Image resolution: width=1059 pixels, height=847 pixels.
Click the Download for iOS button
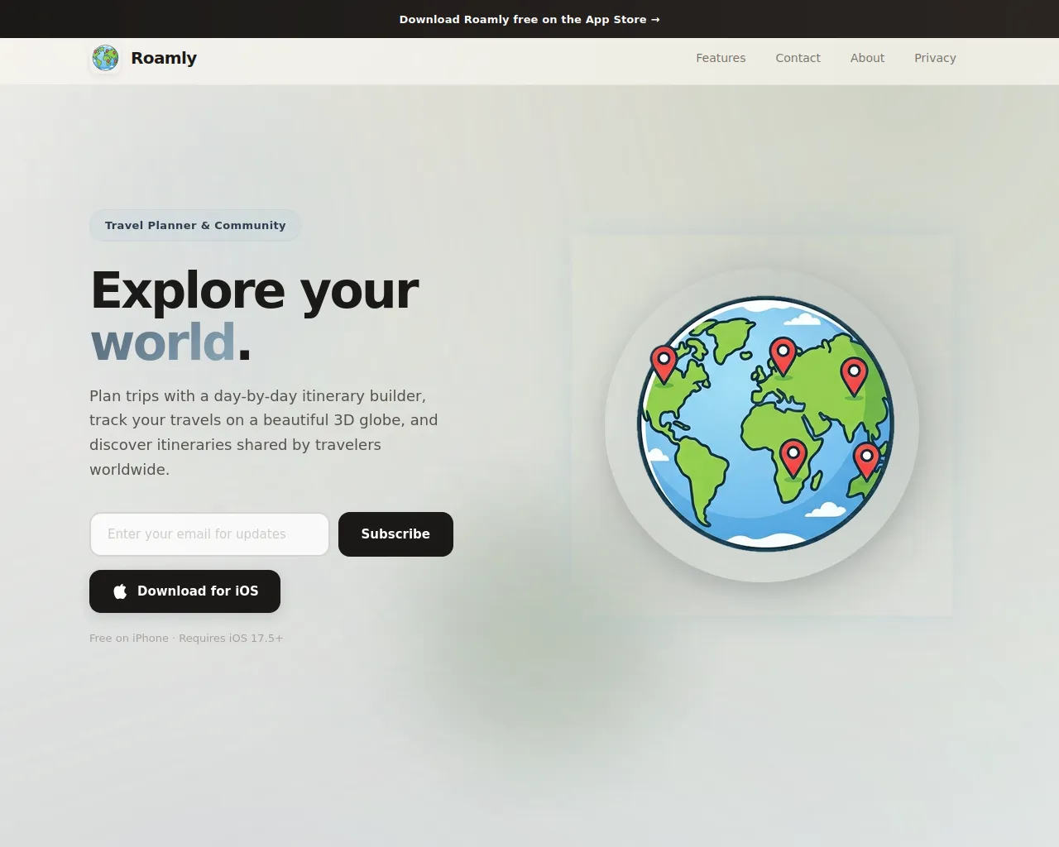[x=184, y=591]
